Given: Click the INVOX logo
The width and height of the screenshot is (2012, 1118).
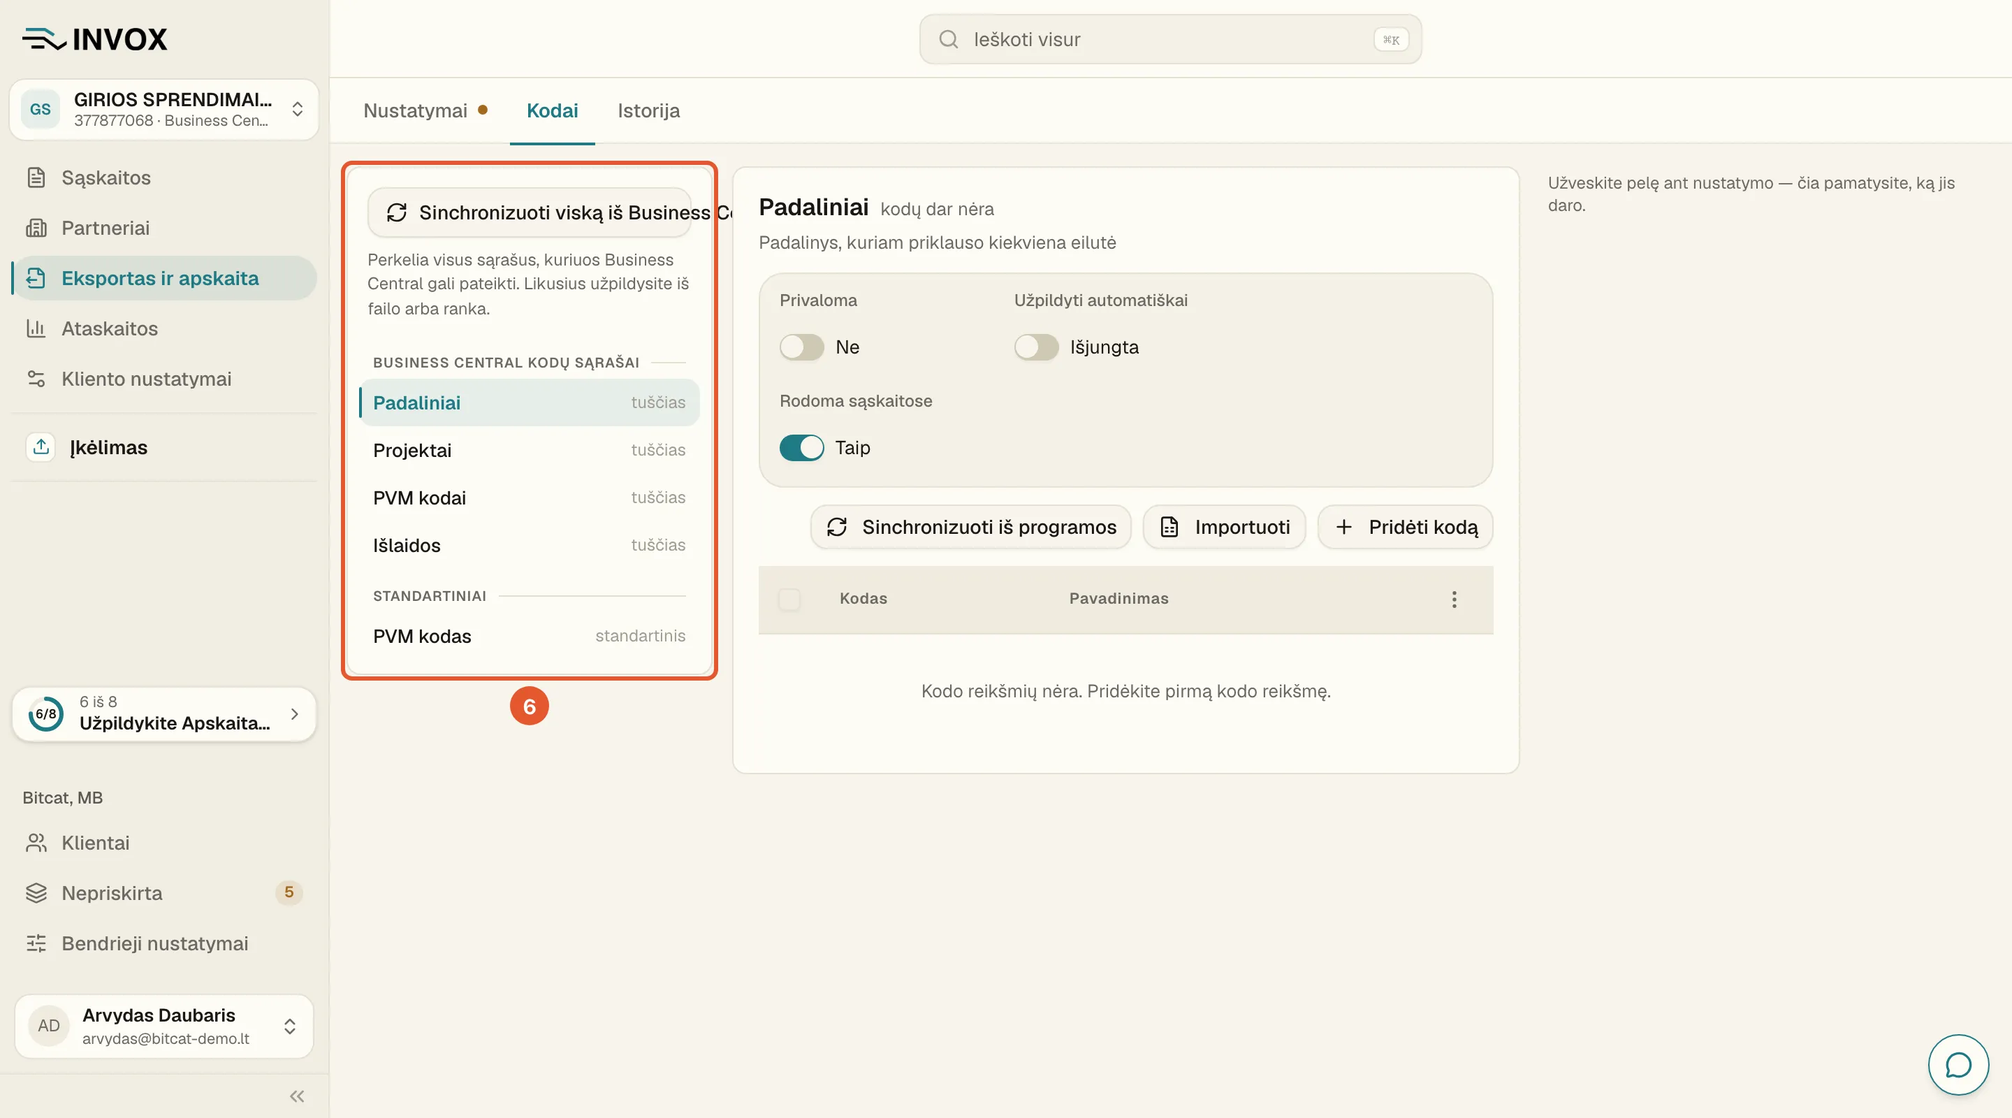Looking at the screenshot, I should [94, 39].
